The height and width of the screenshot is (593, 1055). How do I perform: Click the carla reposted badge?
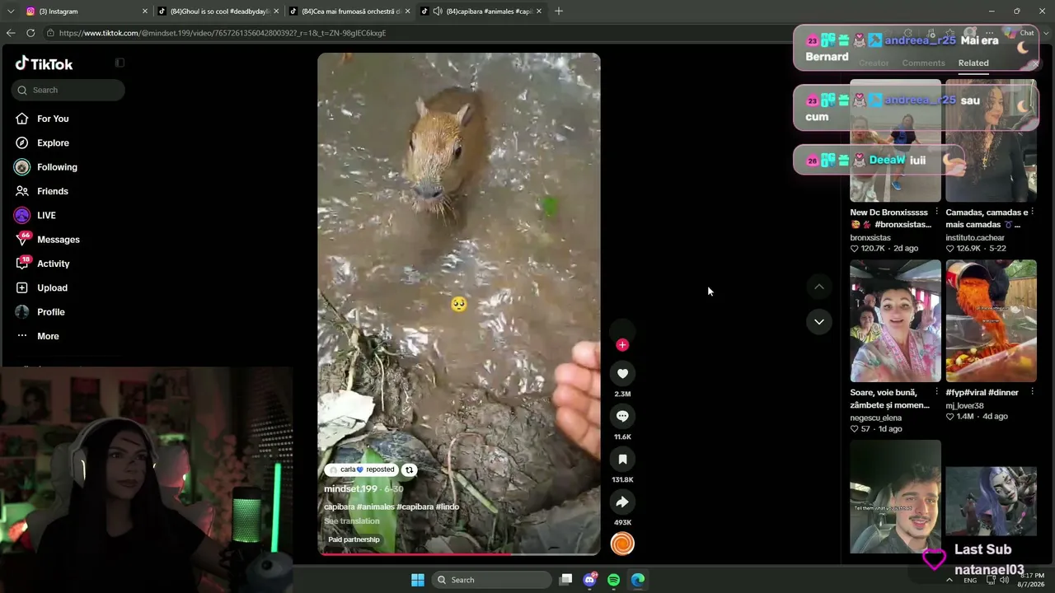click(x=362, y=469)
